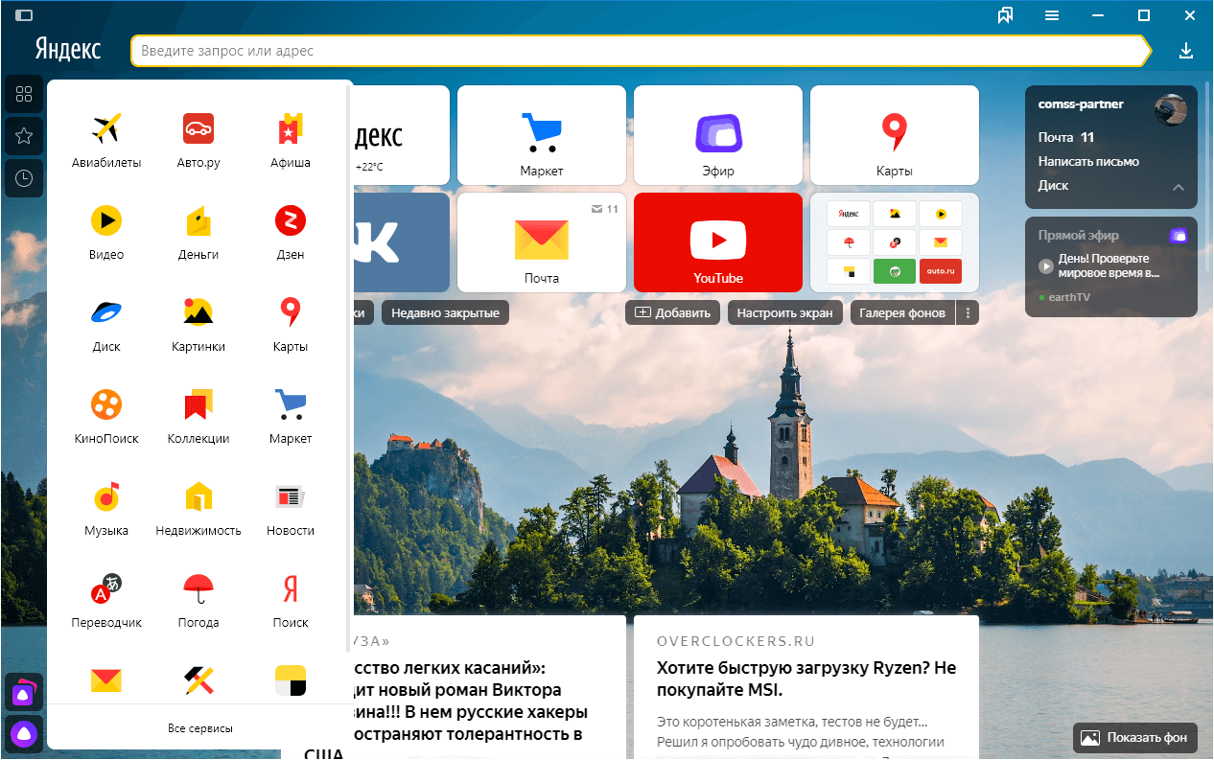
Task: Open the Yandex Browser hamburger menu
Action: [1052, 15]
